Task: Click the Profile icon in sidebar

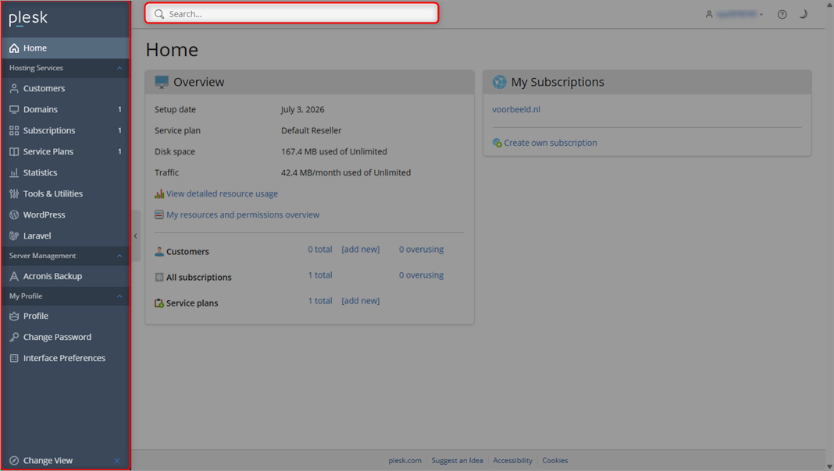Action: pos(14,316)
